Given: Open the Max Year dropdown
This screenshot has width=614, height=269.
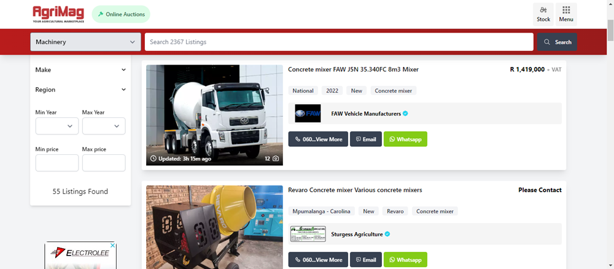Looking at the screenshot, I should coord(104,126).
